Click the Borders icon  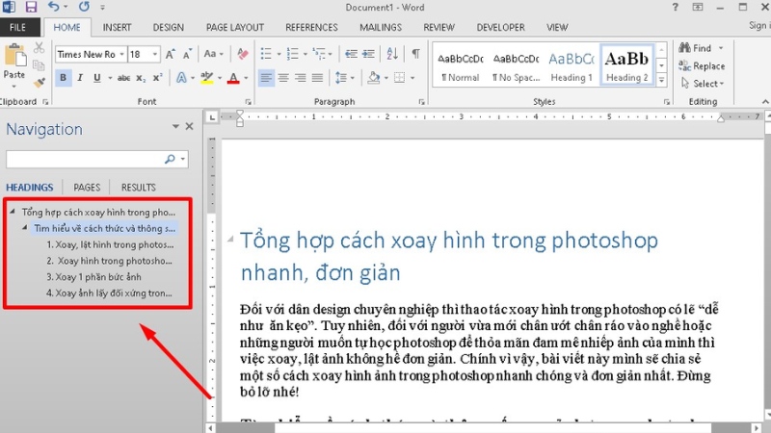point(400,78)
